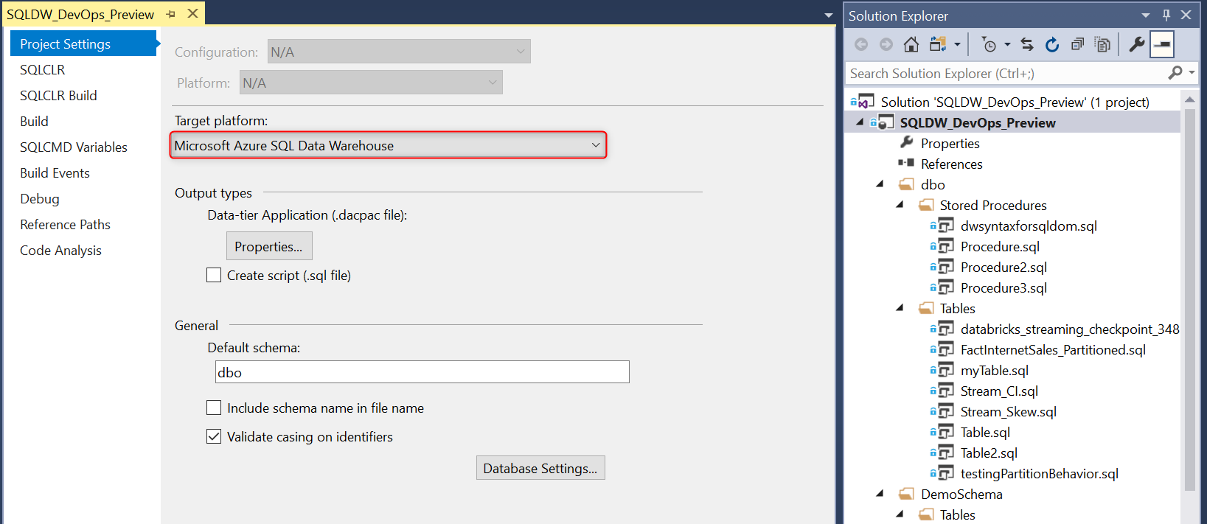Collapse the Stored Procedures folder
The height and width of the screenshot is (524, 1207).
click(x=900, y=205)
